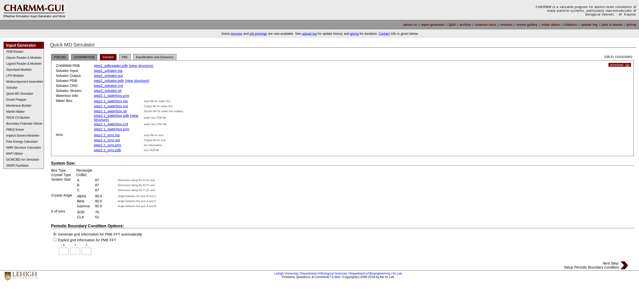Open PDB Reader in sidebar

point(15,52)
